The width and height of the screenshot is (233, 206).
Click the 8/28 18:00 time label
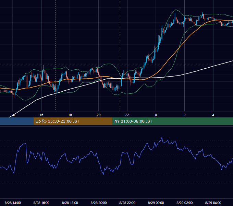(70, 203)
